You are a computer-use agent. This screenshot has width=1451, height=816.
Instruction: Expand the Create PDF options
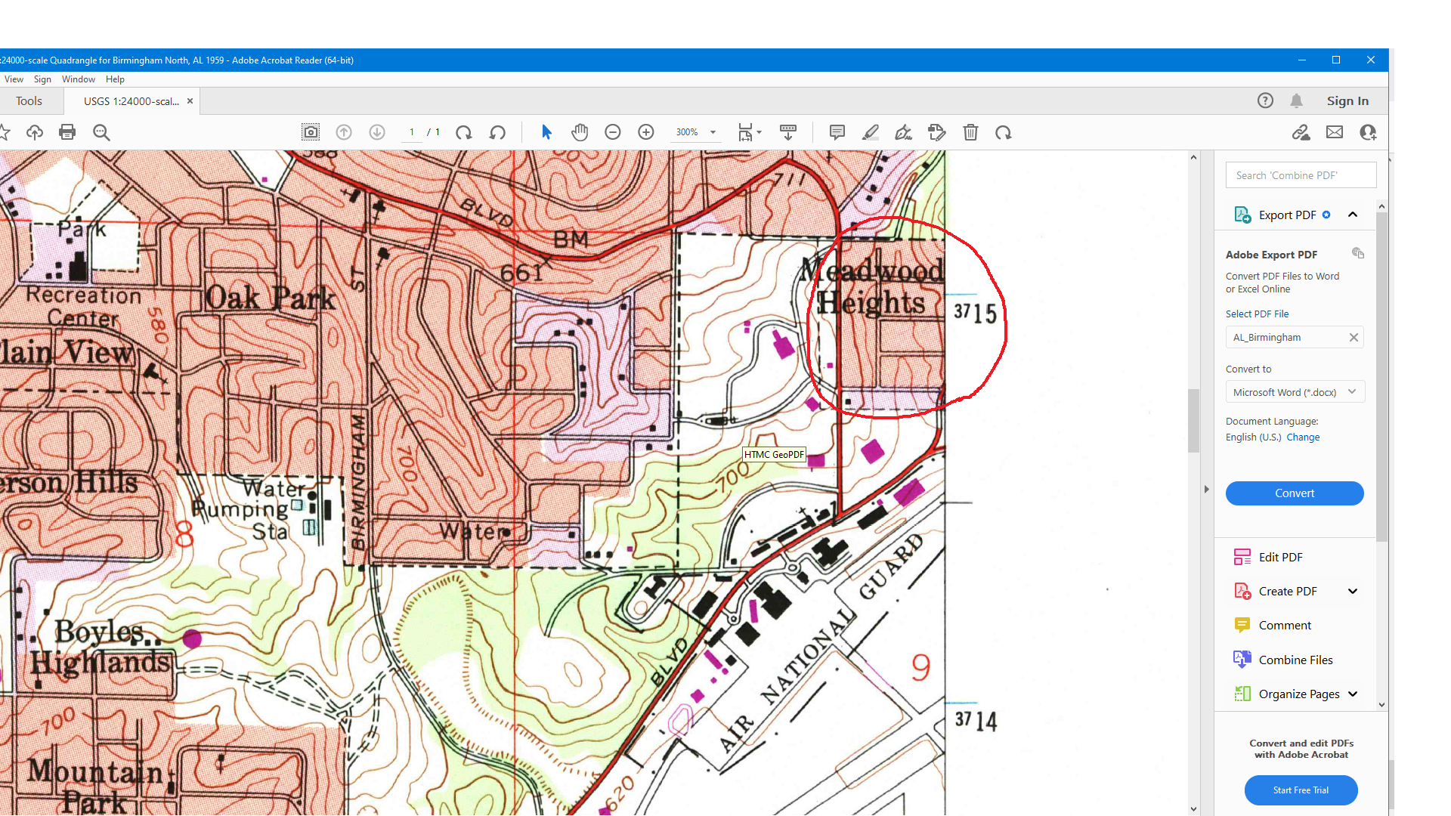point(1353,591)
